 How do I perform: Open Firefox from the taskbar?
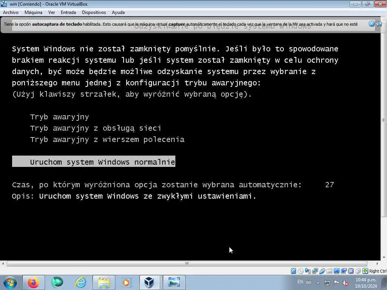pos(34,282)
